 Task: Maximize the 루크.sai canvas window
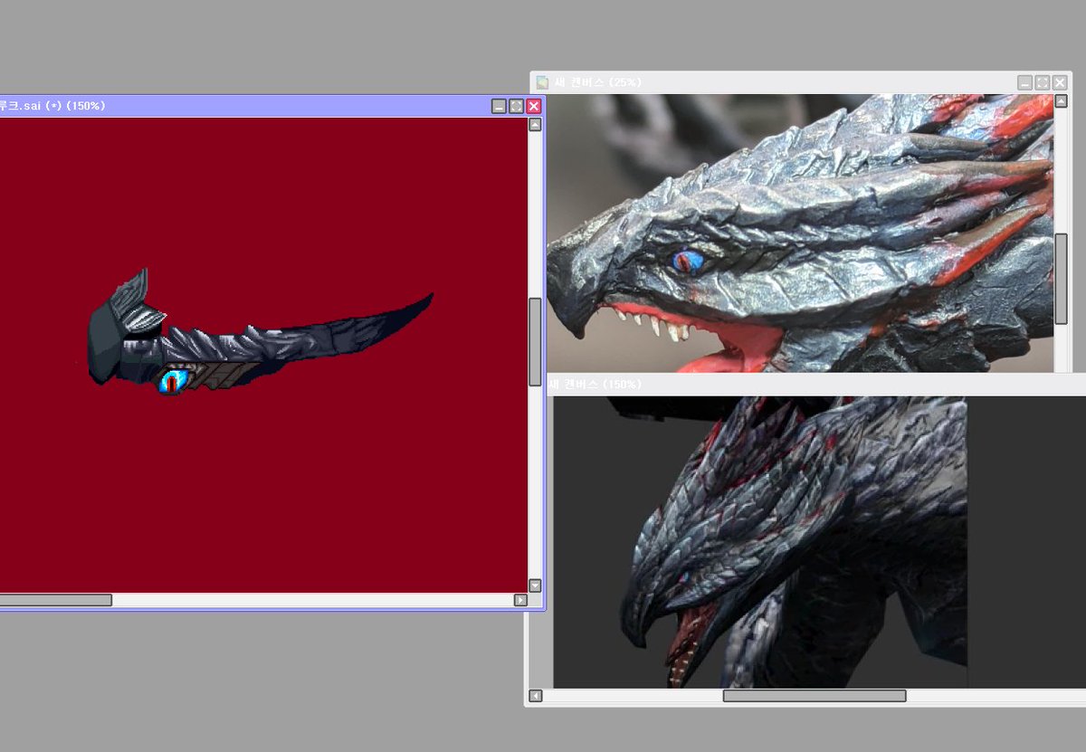[x=516, y=106]
